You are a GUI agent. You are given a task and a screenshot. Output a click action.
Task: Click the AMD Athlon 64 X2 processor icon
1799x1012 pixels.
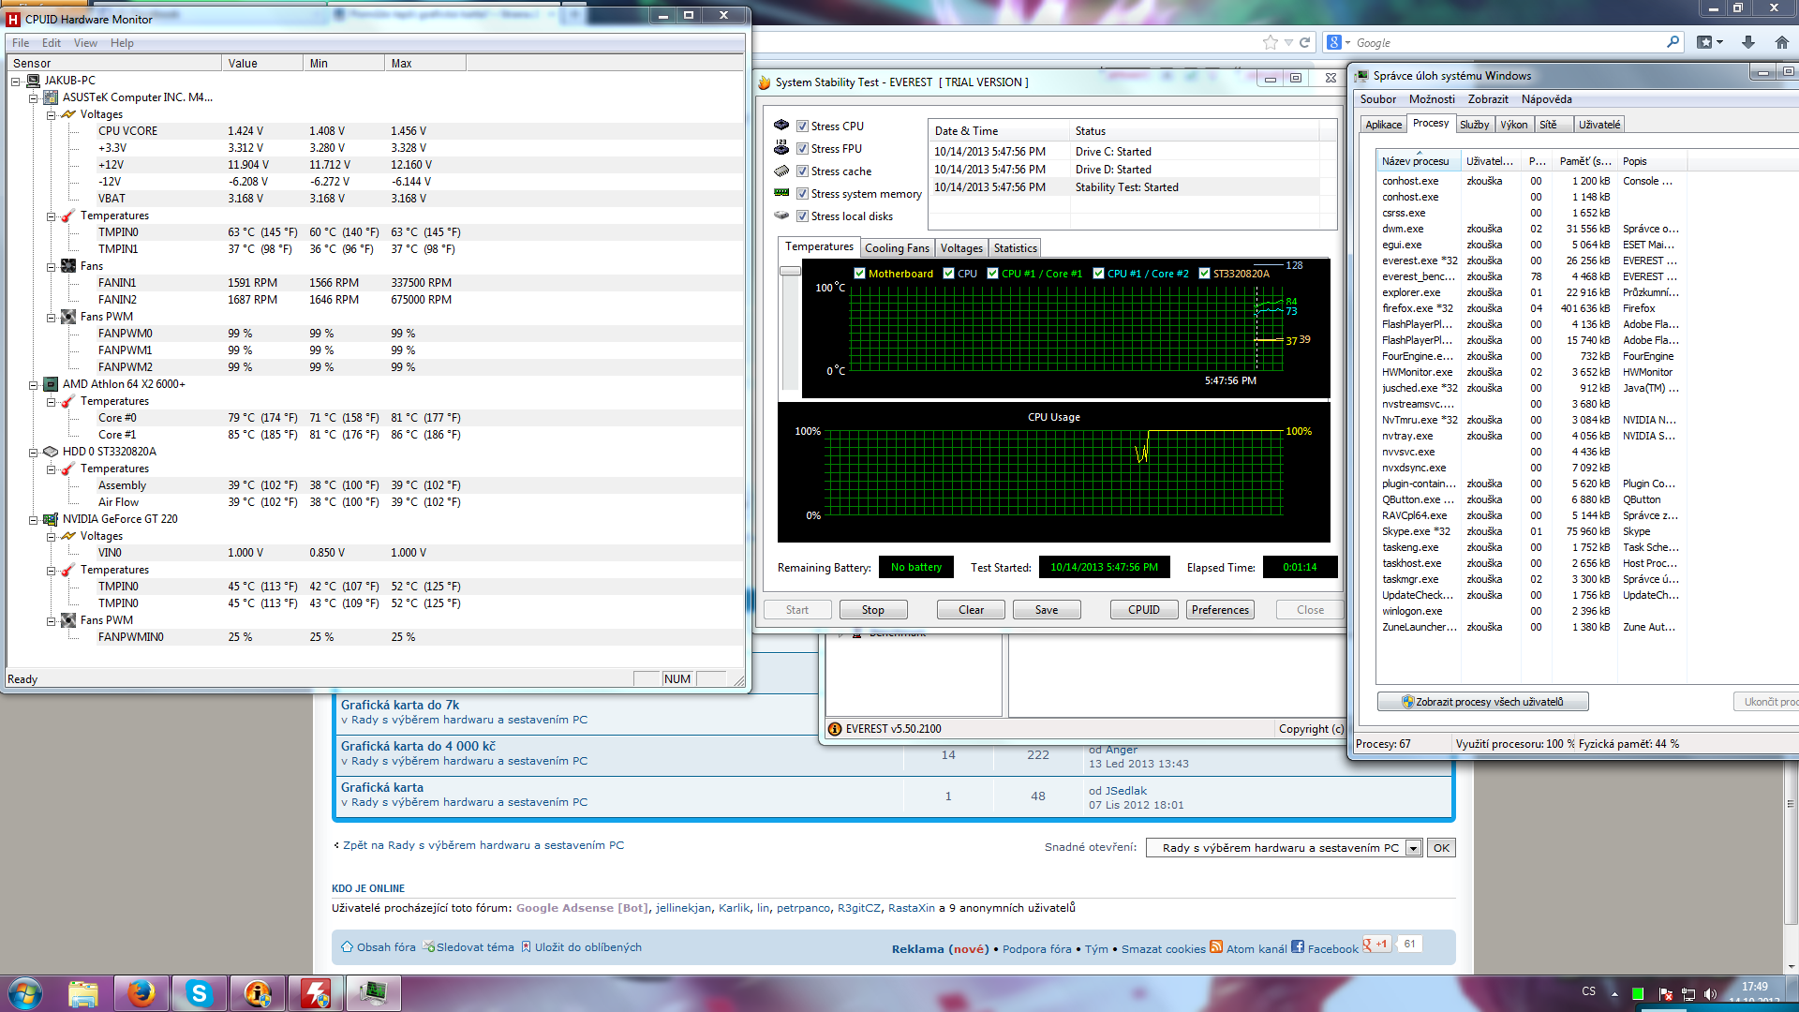pos(52,384)
